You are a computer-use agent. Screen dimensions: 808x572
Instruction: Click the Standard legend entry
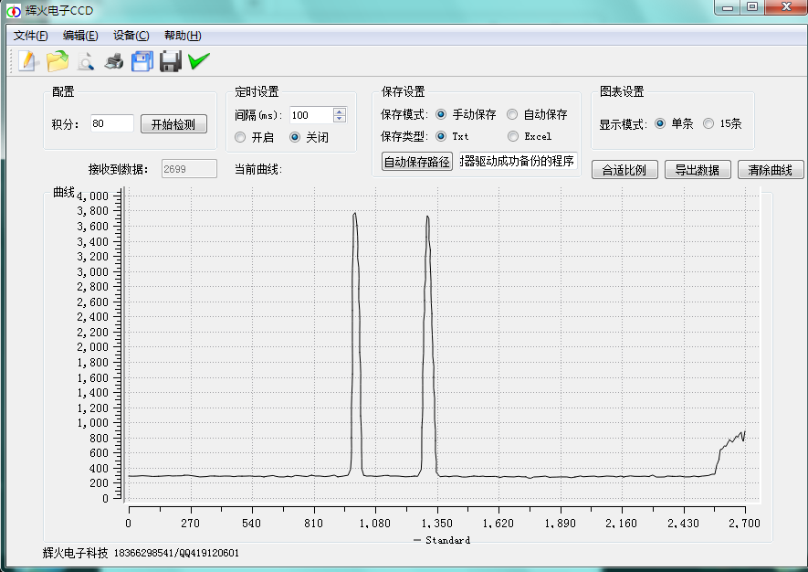442,540
